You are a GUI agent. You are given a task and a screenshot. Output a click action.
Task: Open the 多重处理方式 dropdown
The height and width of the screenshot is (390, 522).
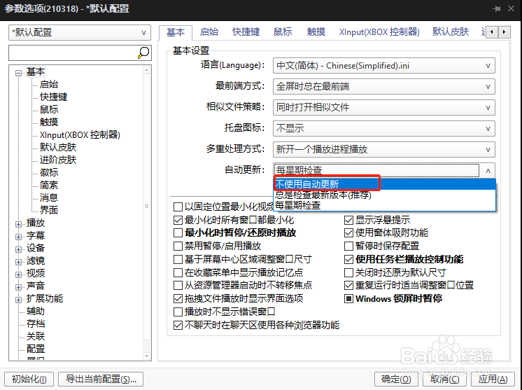click(x=384, y=149)
